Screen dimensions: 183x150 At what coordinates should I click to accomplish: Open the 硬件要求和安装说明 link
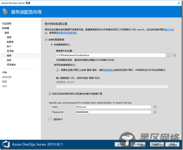[66, 33]
